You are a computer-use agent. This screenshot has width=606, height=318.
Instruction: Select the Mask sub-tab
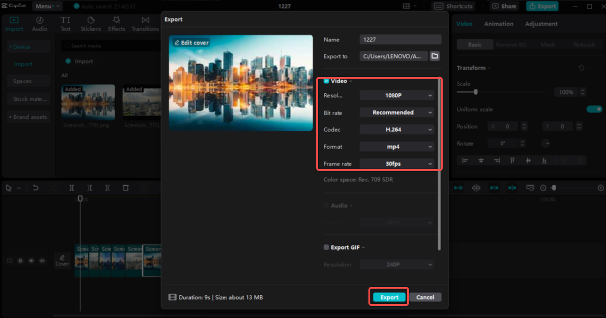(x=548, y=45)
